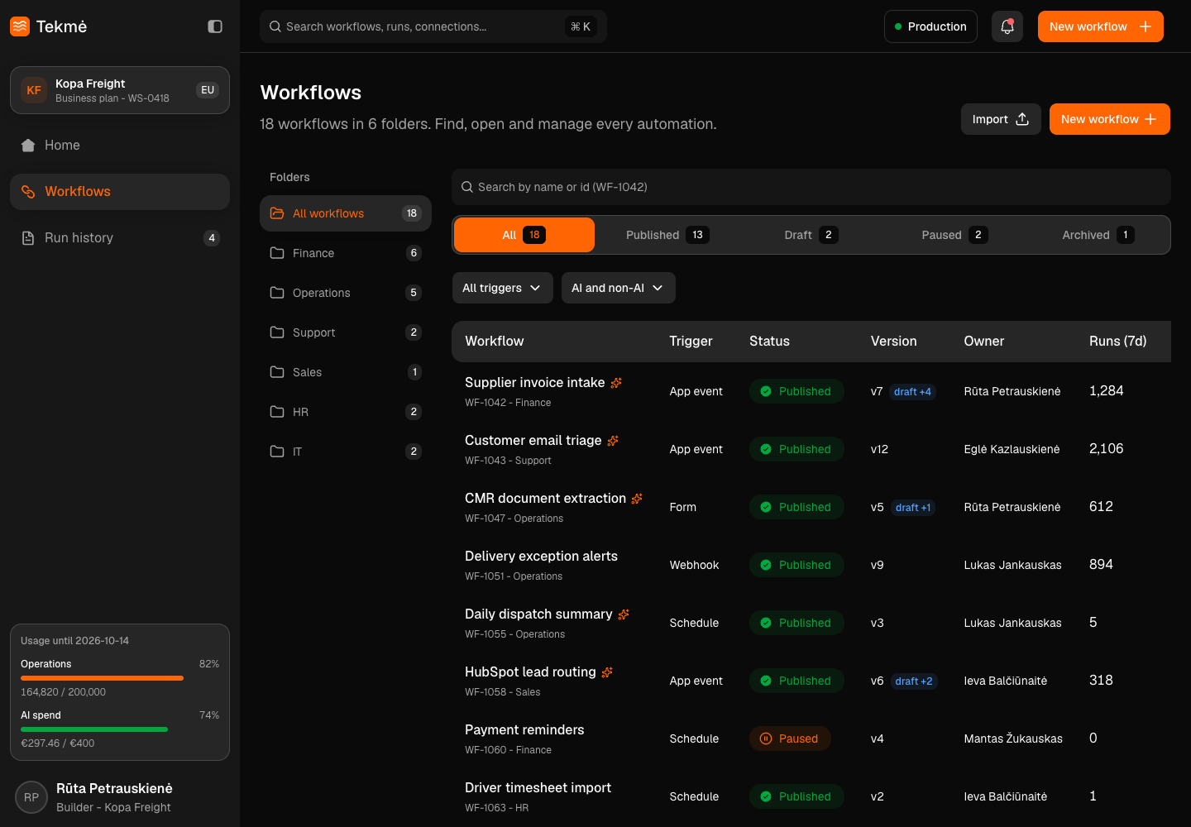This screenshot has width=1191, height=827.
Task: Switch to the Archived tab
Action: [x=1098, y=235]
